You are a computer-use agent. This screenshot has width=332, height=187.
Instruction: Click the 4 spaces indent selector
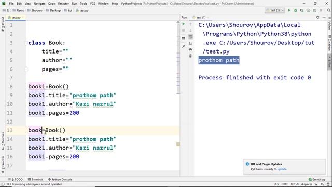(x=307, y=184)
